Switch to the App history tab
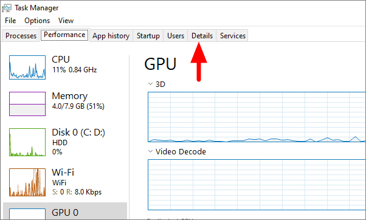The image size is (366, 220). [111, 36]
